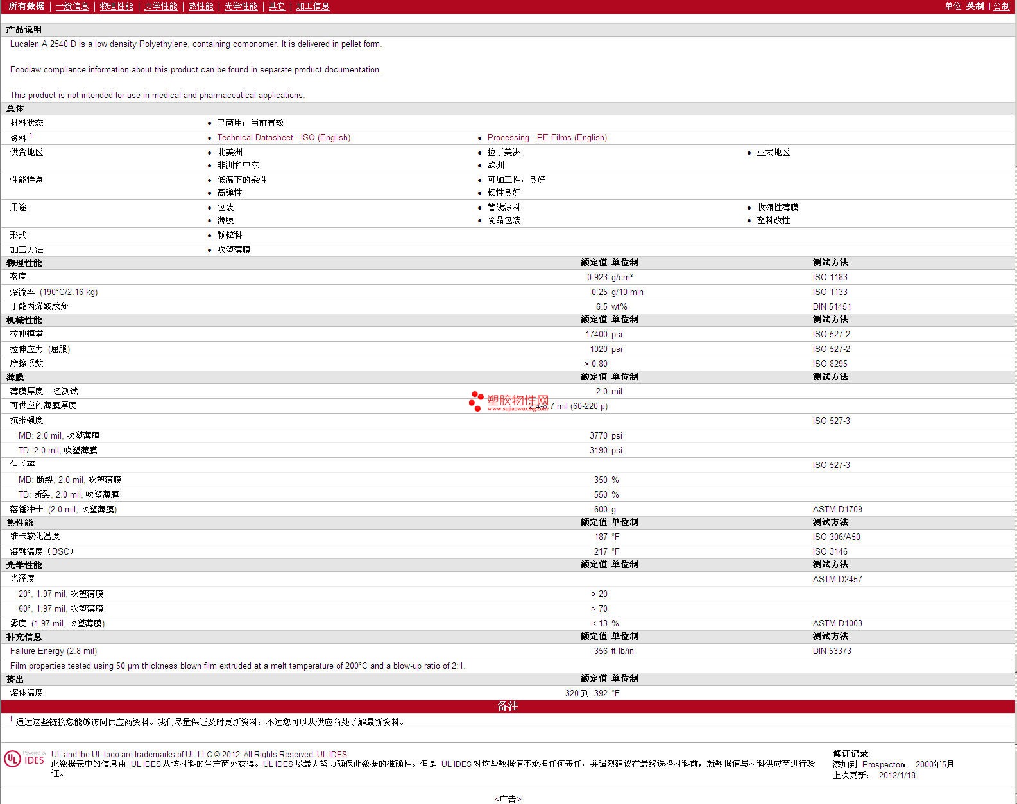Click the 薄膜厚度 - 经测试 row label
Viewport: 1017px width, 804px height.
pyautogui.click(x=44, y=391)
